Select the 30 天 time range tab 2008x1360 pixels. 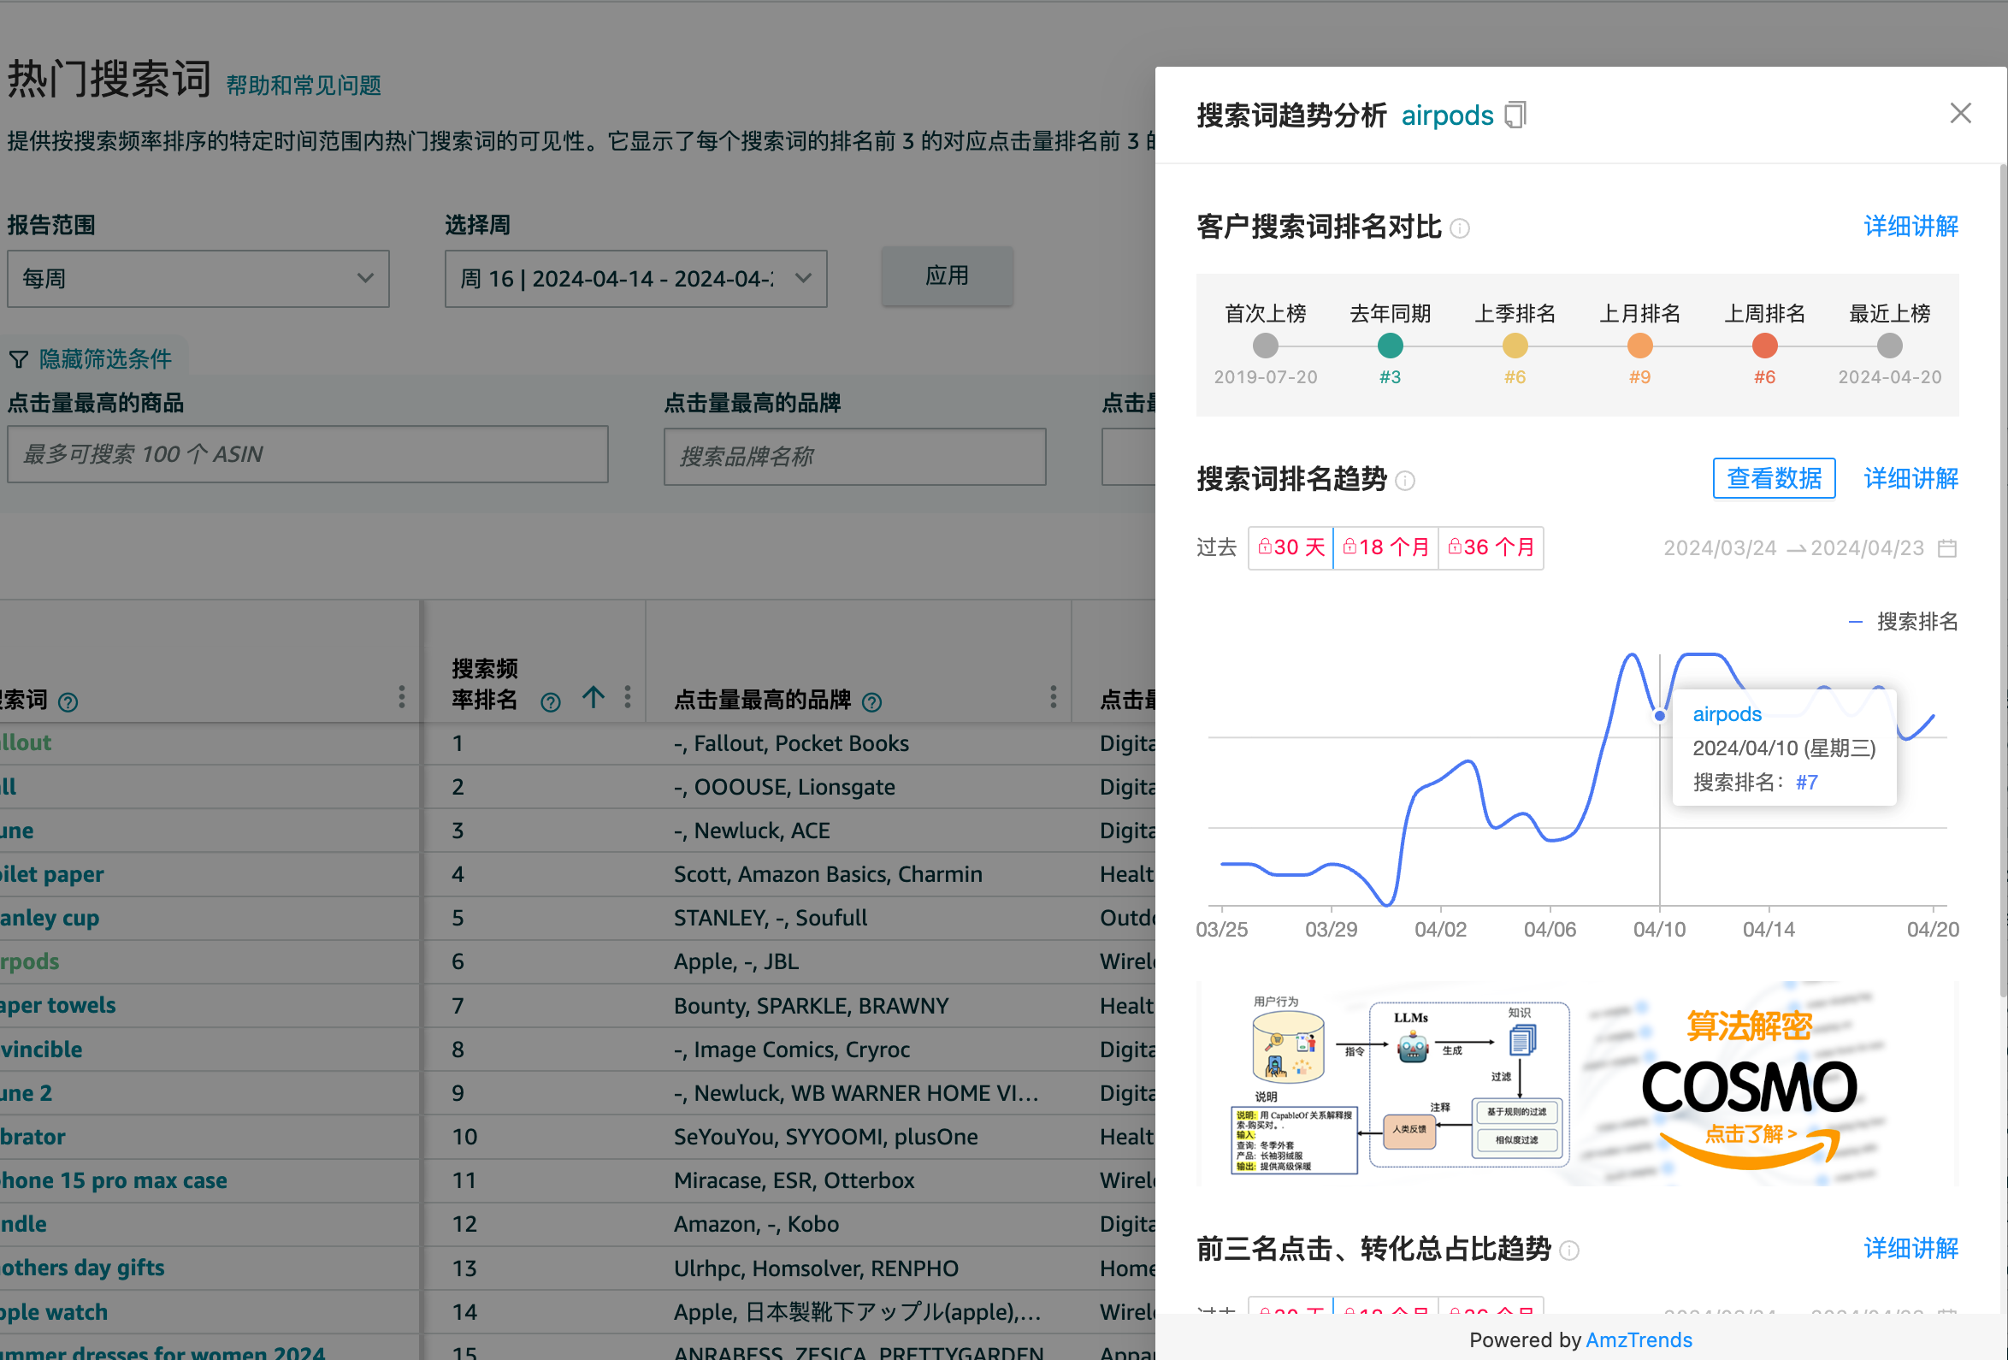pos(1290,547)
